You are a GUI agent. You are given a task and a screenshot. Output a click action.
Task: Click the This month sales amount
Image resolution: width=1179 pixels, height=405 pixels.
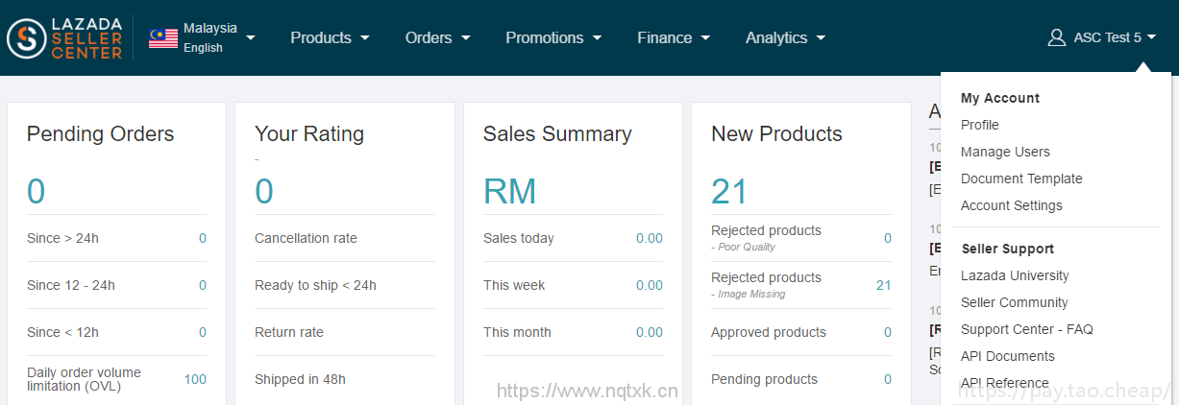click(650, 332)
